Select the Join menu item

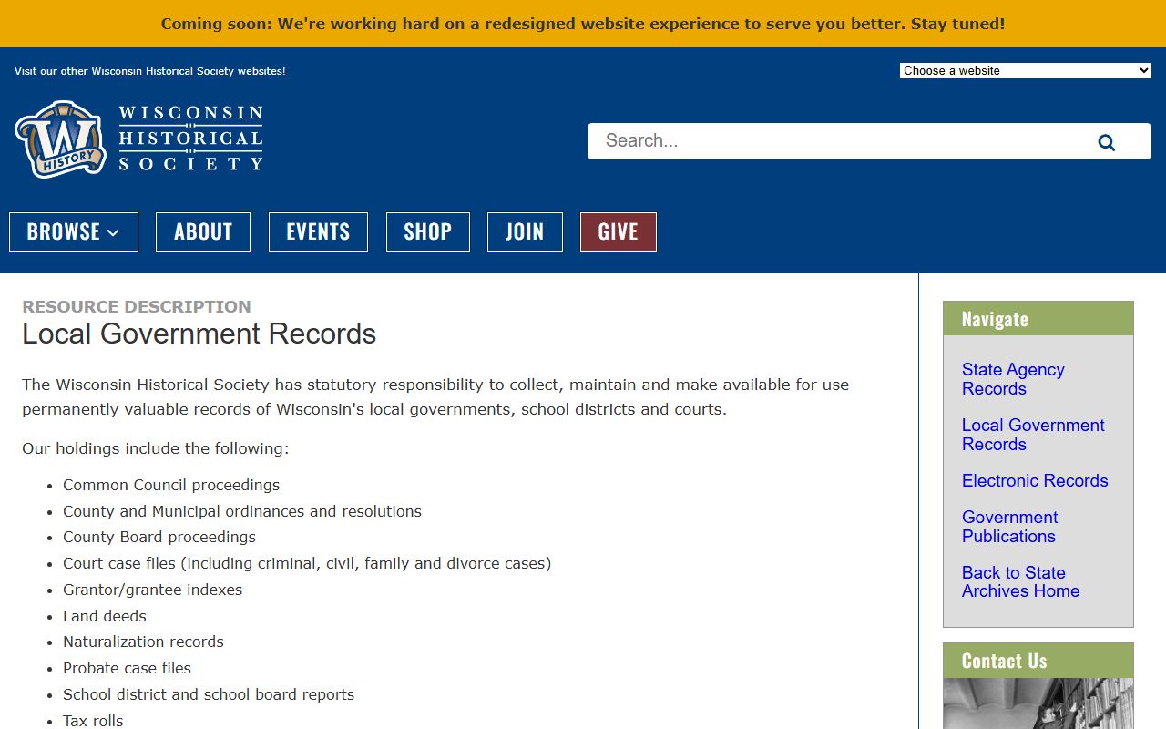[x=525, y=231]
